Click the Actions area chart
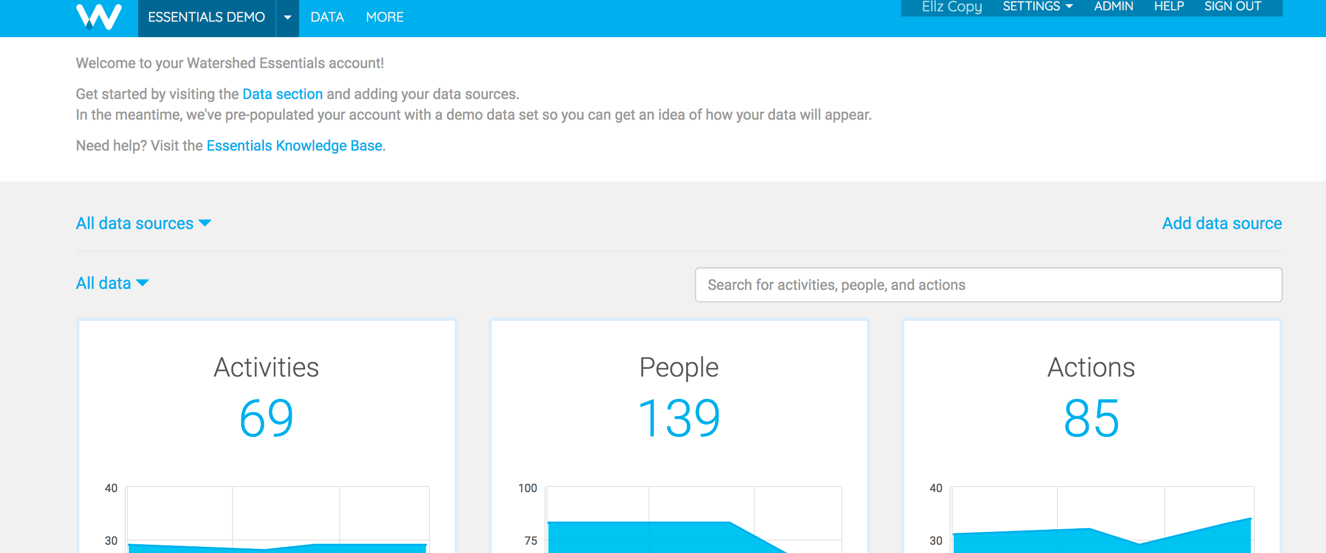The image size is (1326, 553). pos(1102,519)
